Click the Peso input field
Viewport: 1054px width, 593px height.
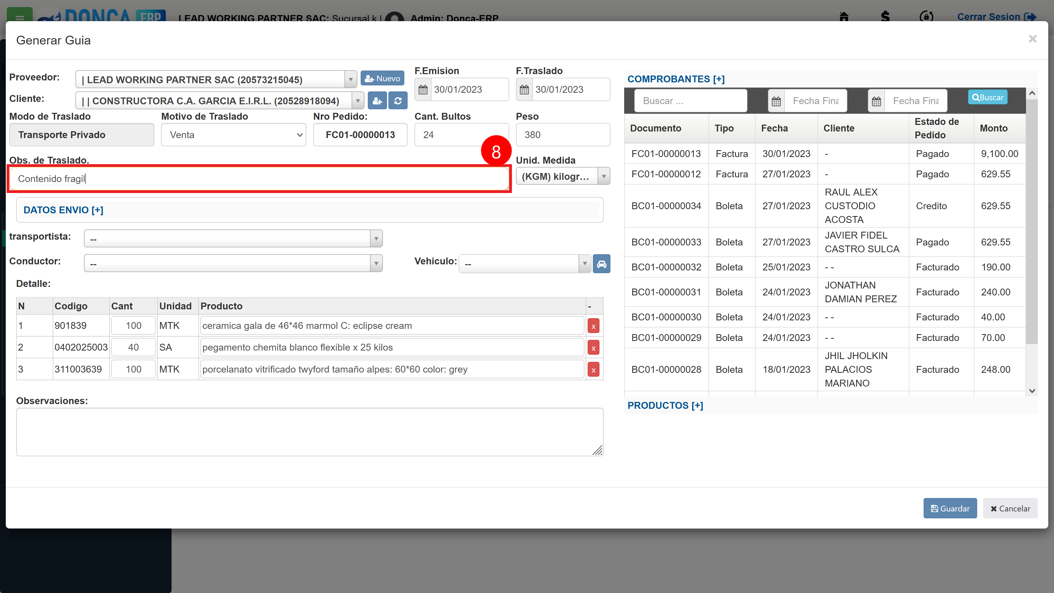point(563,135)
